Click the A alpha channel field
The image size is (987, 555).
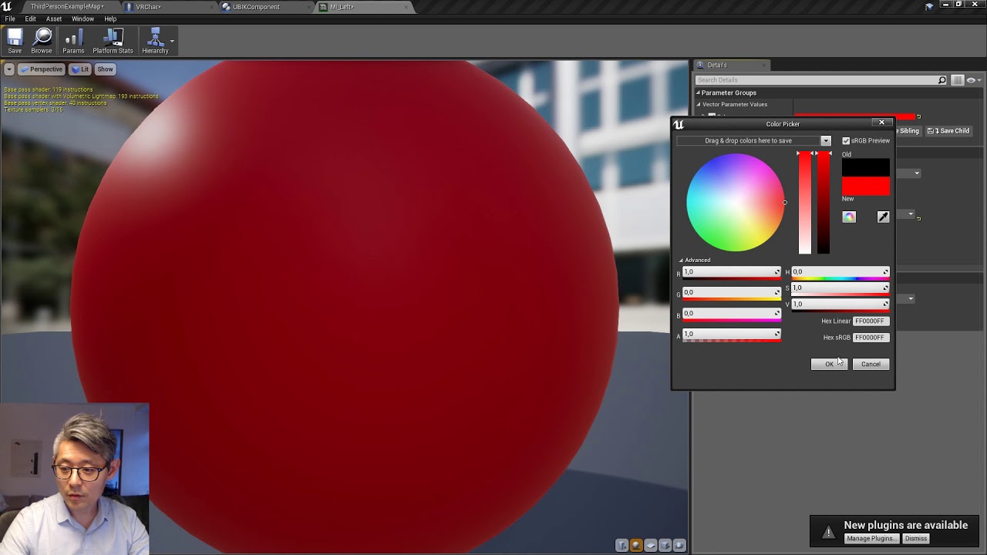[x=732, y=335]
